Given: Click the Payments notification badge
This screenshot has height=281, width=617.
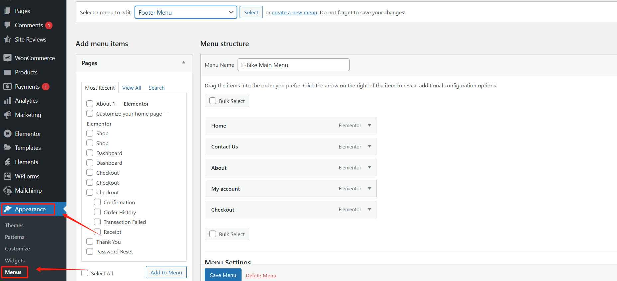Looking at the screenshot, I should 46,87.
